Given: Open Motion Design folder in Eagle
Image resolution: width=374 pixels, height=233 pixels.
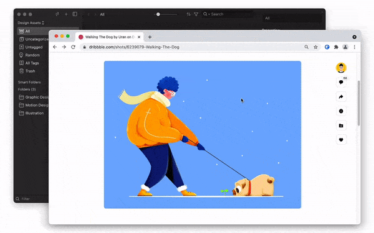Looking at the screenshot, I should coord(33,105).
